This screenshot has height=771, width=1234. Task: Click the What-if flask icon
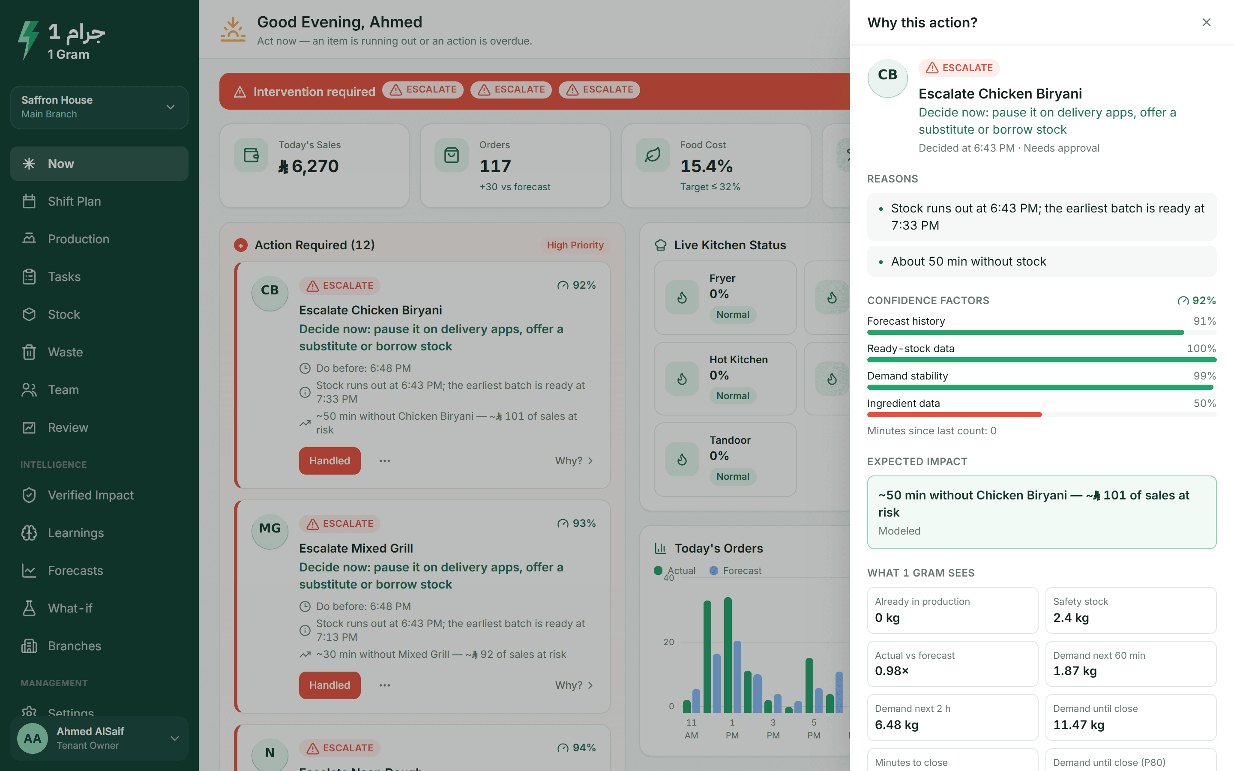[x=29, y=608]
